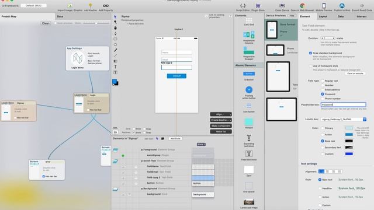The image size is (374, 210).
Task: Click the Action color swatch
Action: click(349, 135)
